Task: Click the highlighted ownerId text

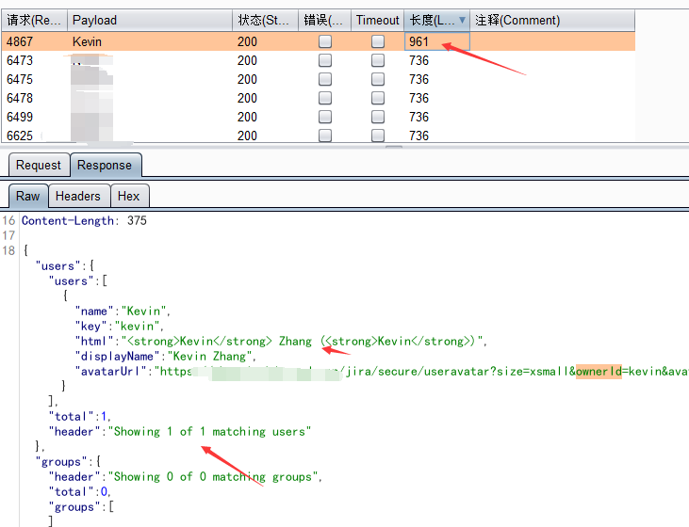Action: 599,371
